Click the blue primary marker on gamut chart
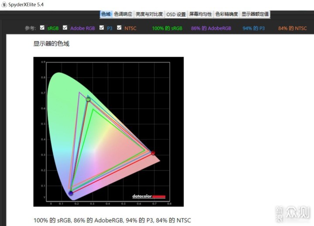Screen dimensions: 314x226 [71, 193]
